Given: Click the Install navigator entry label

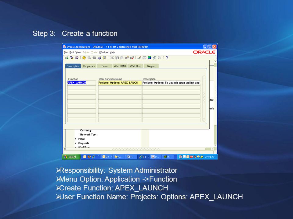Looking at the screenshot, I should pyautogui.click(x=81, y=139).
